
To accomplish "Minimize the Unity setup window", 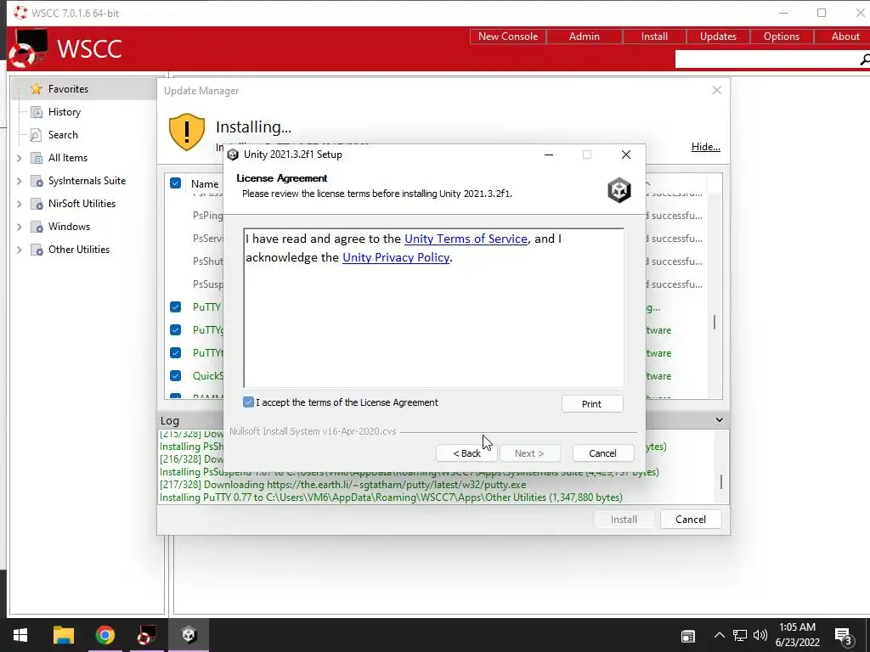I will tap(549, 155).
